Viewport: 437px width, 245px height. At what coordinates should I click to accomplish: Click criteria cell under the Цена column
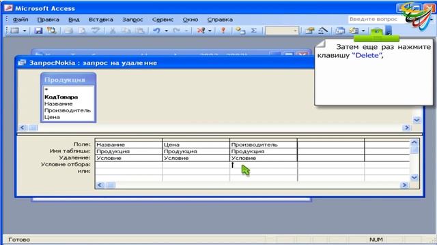(x=196, y=165)
